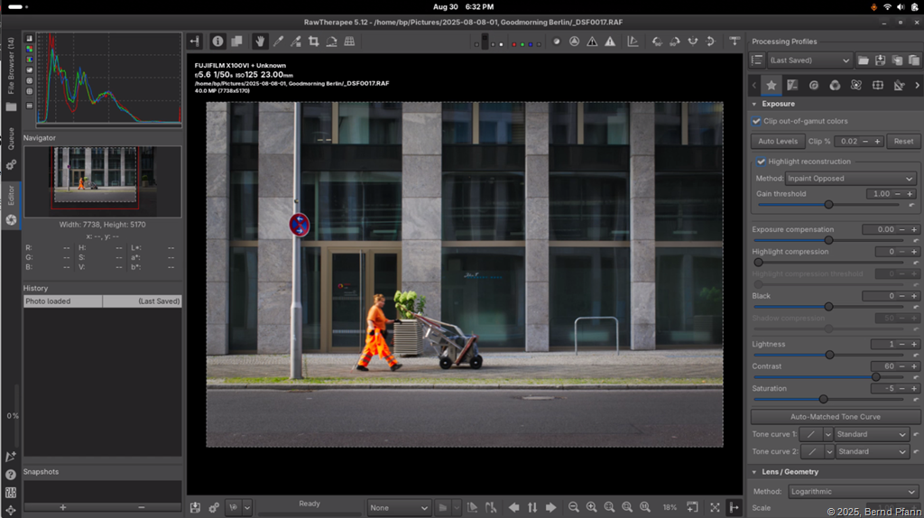Viewport: 924px width, 518px height.
Task: Open the Processing Profiles Last Saved dropdown
Action: point(809,60)
